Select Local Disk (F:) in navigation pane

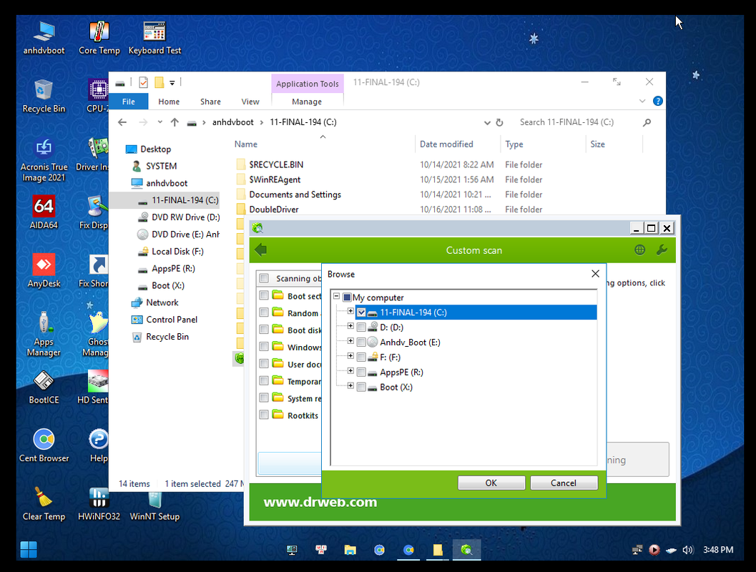click(x=177, y=252)
